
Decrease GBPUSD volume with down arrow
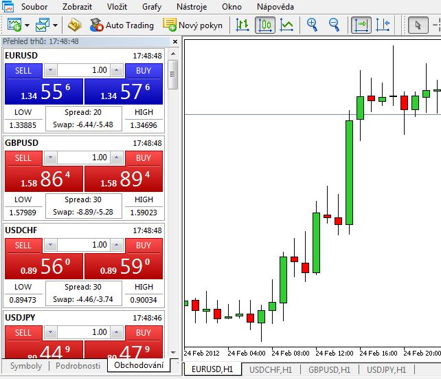click(51, 158)
